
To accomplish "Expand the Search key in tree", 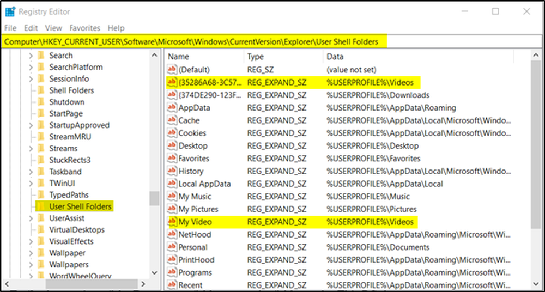I will tap(31, 56).
